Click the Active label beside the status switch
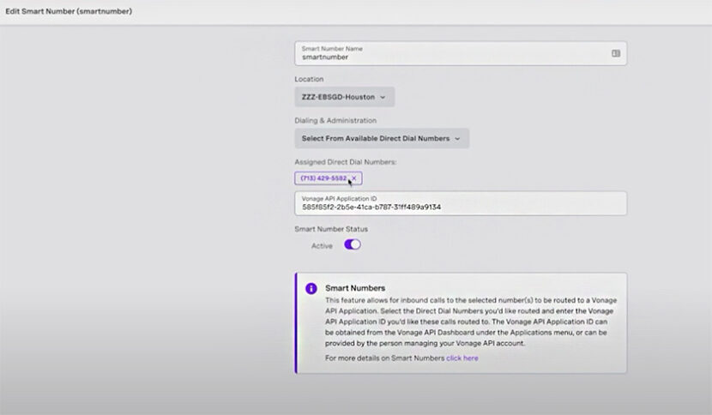 click(x=322, y=245)
